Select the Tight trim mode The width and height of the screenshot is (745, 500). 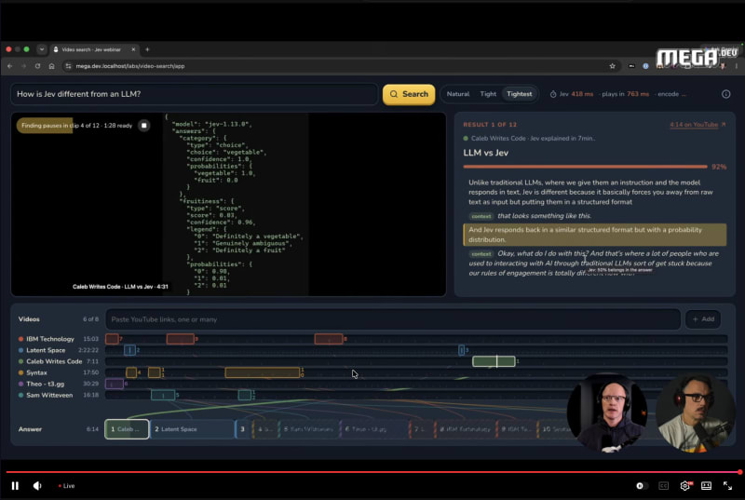coord(488,94)
